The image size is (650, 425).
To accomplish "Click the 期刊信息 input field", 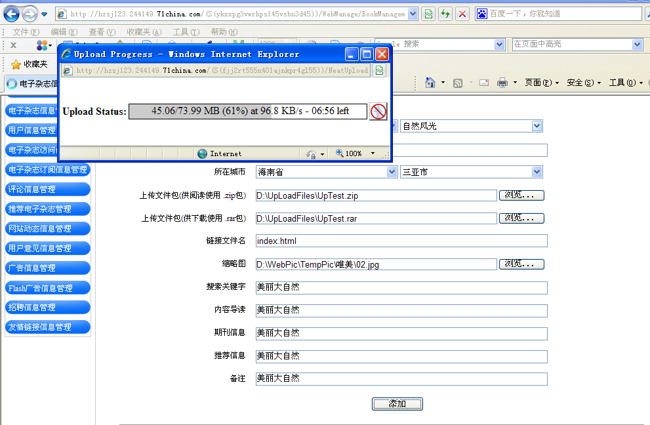I will (x=401, y=333).
